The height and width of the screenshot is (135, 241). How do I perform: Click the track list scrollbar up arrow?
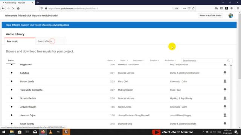coord(231,65)
